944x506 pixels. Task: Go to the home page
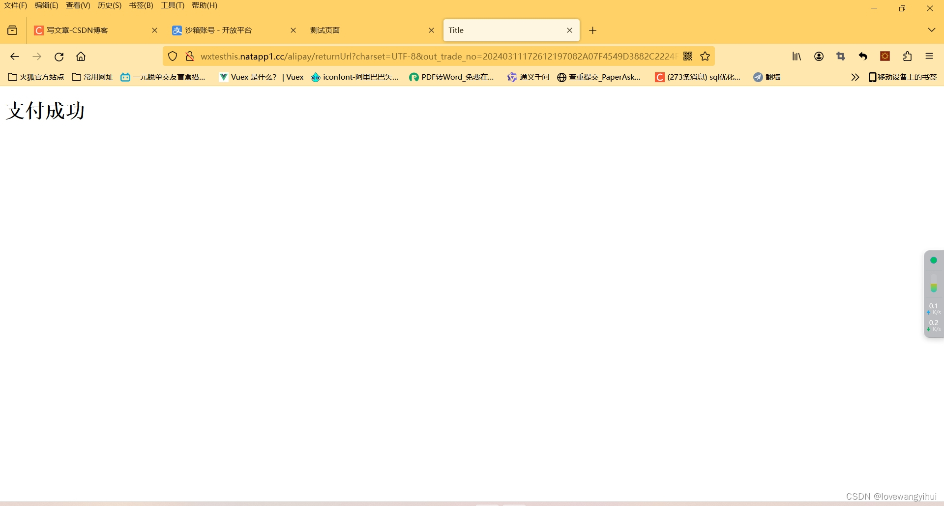tap(81, 57)
